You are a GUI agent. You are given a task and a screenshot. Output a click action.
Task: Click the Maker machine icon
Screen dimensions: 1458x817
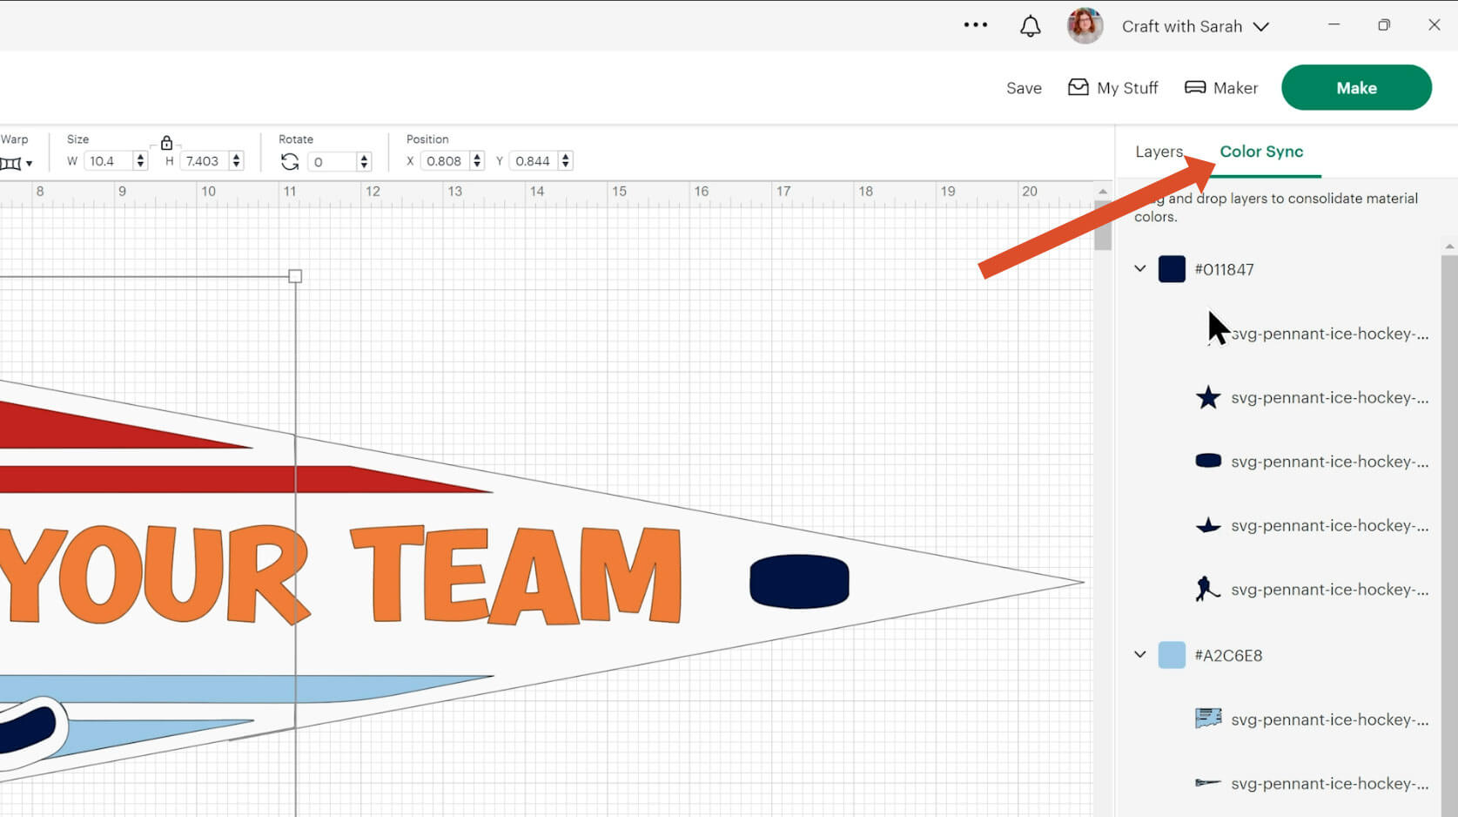tap(1196, 87)
